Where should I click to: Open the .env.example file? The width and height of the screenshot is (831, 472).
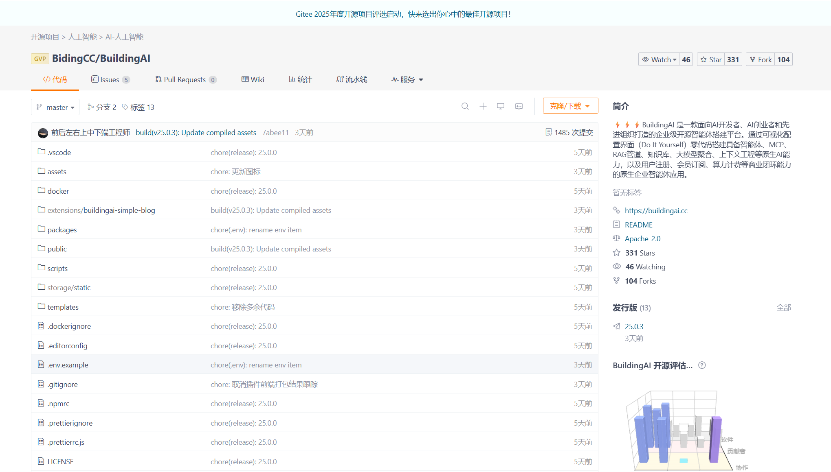point(68,365)
